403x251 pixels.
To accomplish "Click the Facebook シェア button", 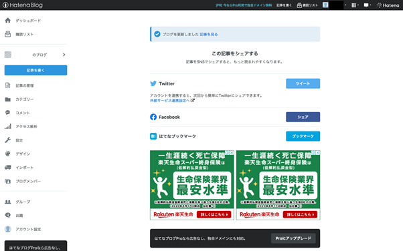I will (x=303, y=117).
